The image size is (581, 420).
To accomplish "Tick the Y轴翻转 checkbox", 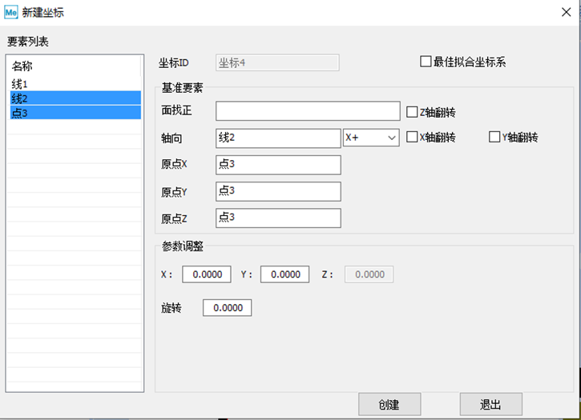I will pyautogui.click(x=494, y=138).
